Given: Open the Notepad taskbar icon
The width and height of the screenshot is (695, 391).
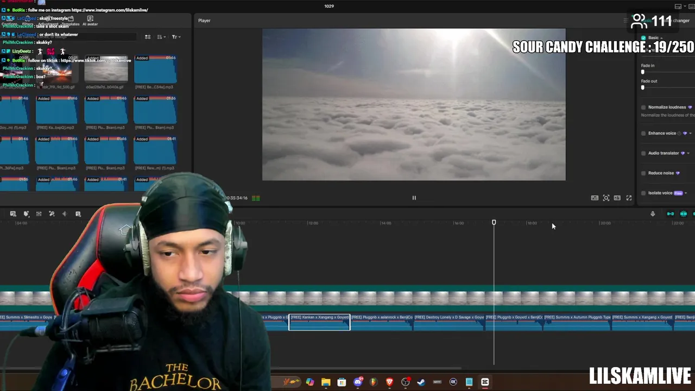Looking at the screenshot, I should point(469,382).
